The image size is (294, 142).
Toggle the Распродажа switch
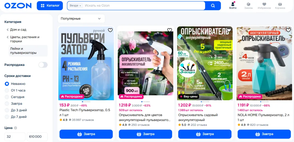tap(43, 65)
